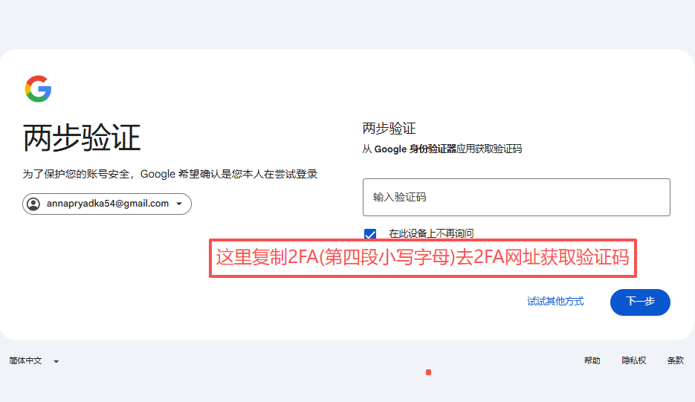Click the account avatar icon beside the email
The width and height of the screenshot is (695, 402).
[x=33, y=204]
